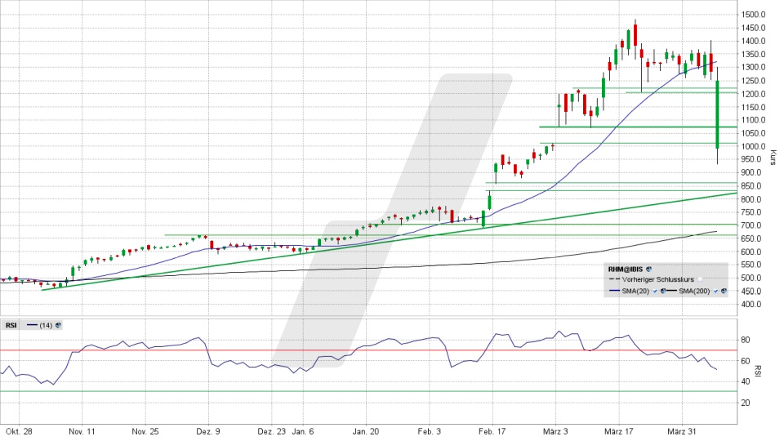Click the large green candle at chart's right edge
784x441 pixels.
(717, 114)
